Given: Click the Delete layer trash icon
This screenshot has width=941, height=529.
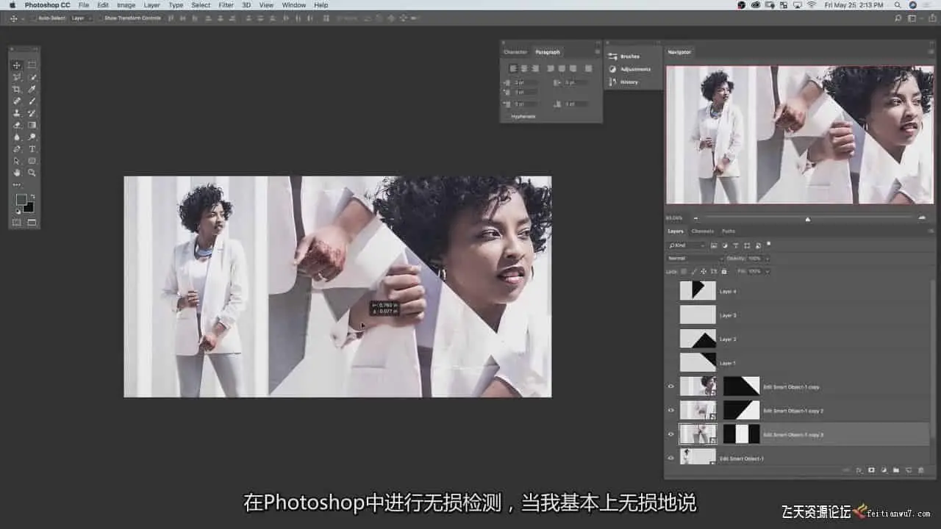Looking at the screenshot, I should click(x=920, y=470).
